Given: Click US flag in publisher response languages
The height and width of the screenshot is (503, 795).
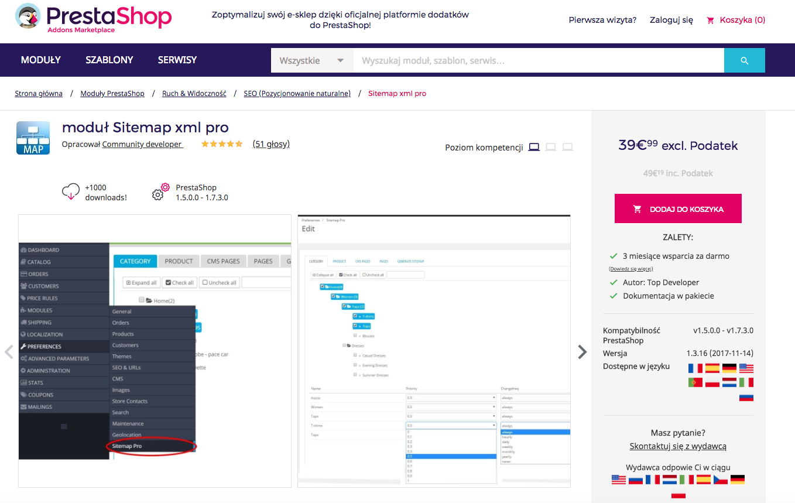Looking at the screenshot, I should coord(619,480).
